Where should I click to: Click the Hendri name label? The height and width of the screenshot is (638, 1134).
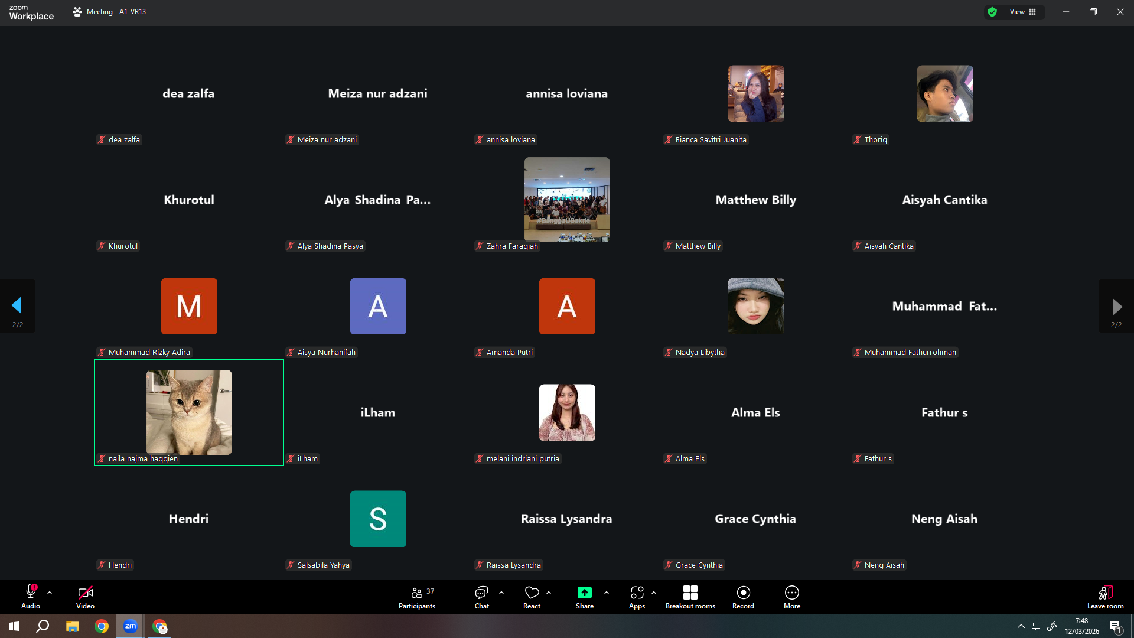(115, 565)
